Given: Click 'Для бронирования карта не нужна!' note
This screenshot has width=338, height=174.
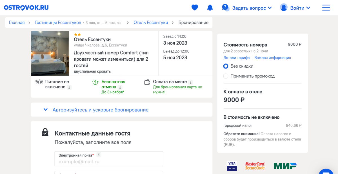Looking at the screenshot, I should coord(177,90).
